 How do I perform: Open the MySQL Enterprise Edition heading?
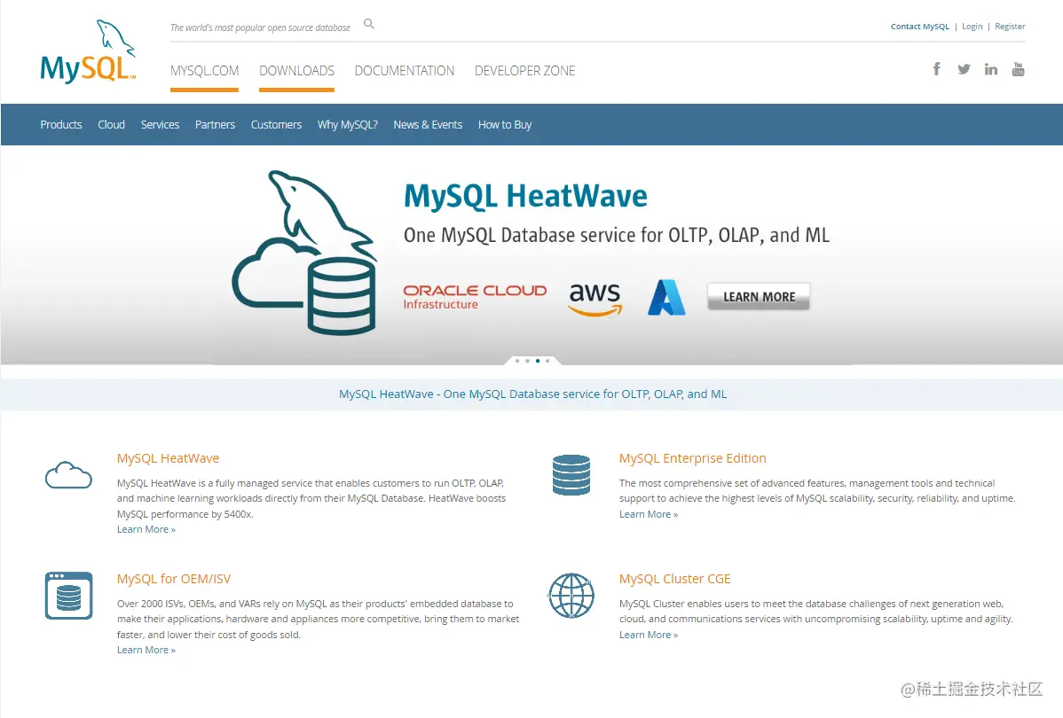coord(693,458)
